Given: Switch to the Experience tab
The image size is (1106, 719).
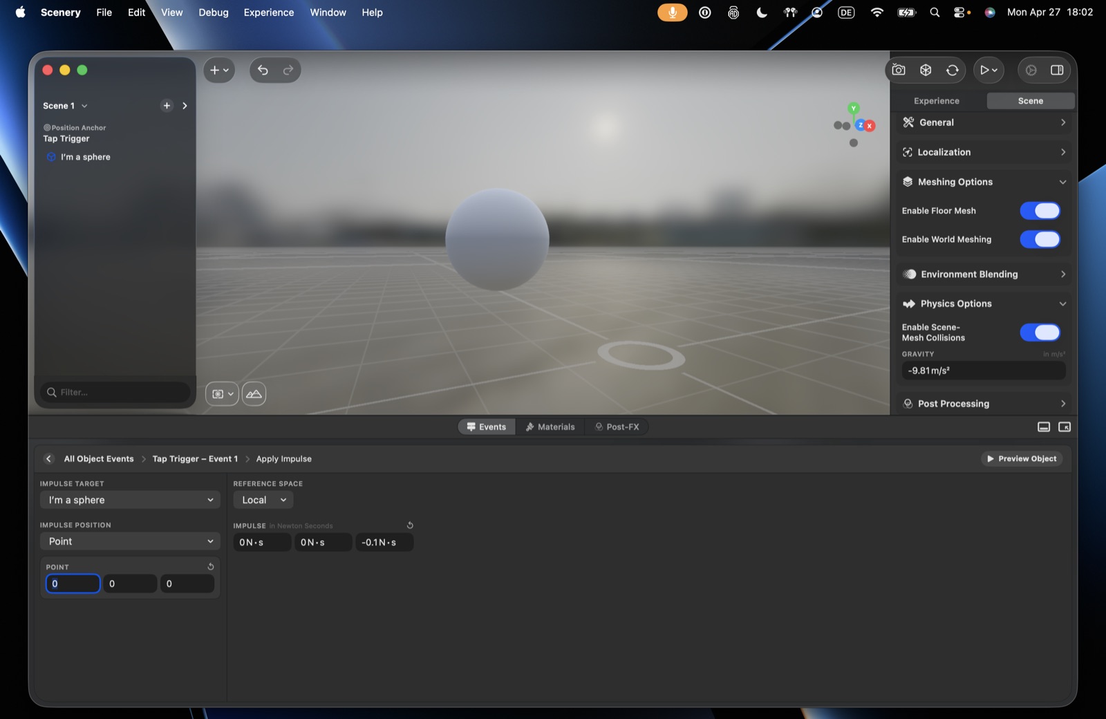Looking at the screenshot, I should 937,101.
